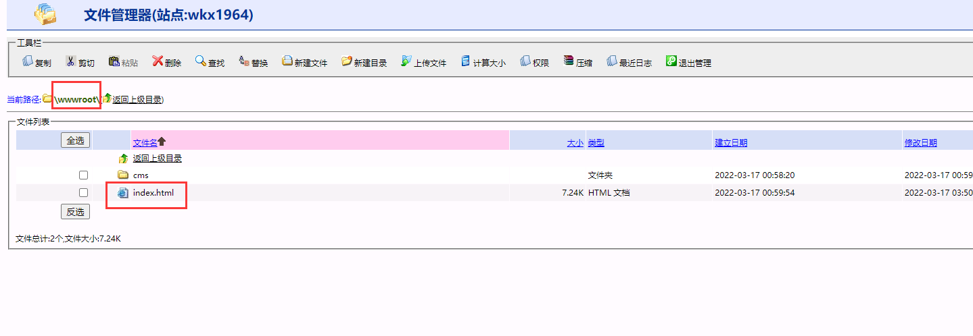This screenshot has height=336, width=973.
Task: Click the 7.24K size cell
Action: click(x=573, y=192)
